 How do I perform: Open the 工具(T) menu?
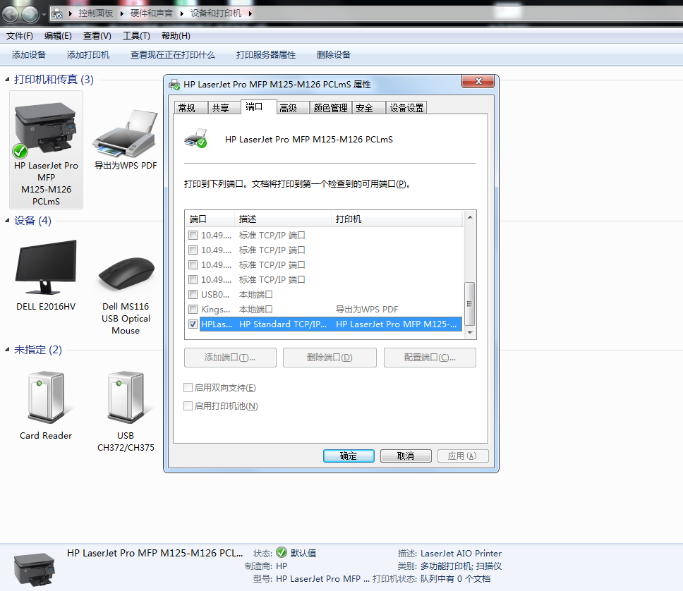coord(136,36)
